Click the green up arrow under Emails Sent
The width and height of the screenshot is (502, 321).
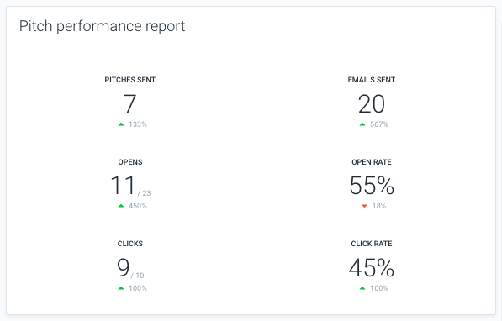click(x=362, y=124)
